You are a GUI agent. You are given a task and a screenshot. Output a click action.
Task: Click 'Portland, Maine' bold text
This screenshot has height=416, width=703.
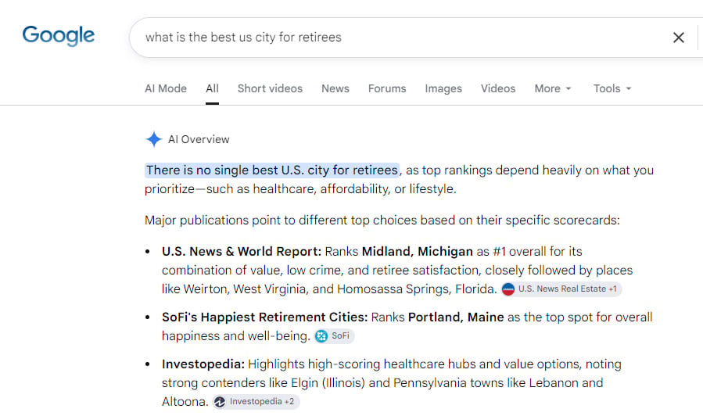[456, 317]
